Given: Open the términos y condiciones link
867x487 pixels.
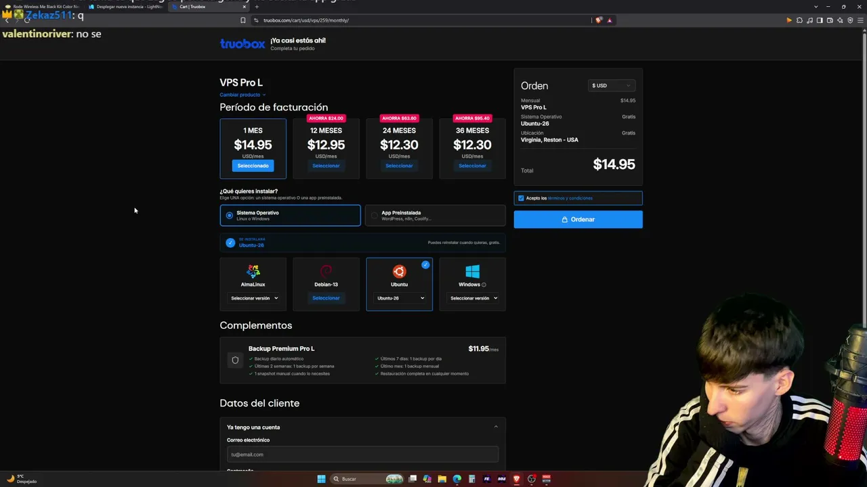Looking at the screenshot, I should 570,198.
